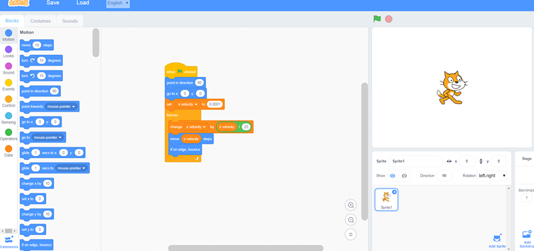Select the Sprite1 thumbnail

[x=386, y=199]
